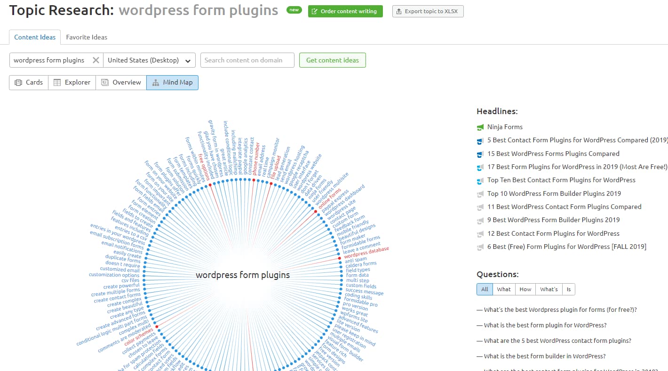This screenshot has width=668, height=371.
Task: Click the red color schemes node
Action: pyautogui.click(x=157, y=327)
